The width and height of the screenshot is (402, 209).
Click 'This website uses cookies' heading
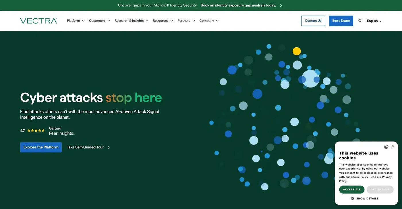tap(359, 155)
